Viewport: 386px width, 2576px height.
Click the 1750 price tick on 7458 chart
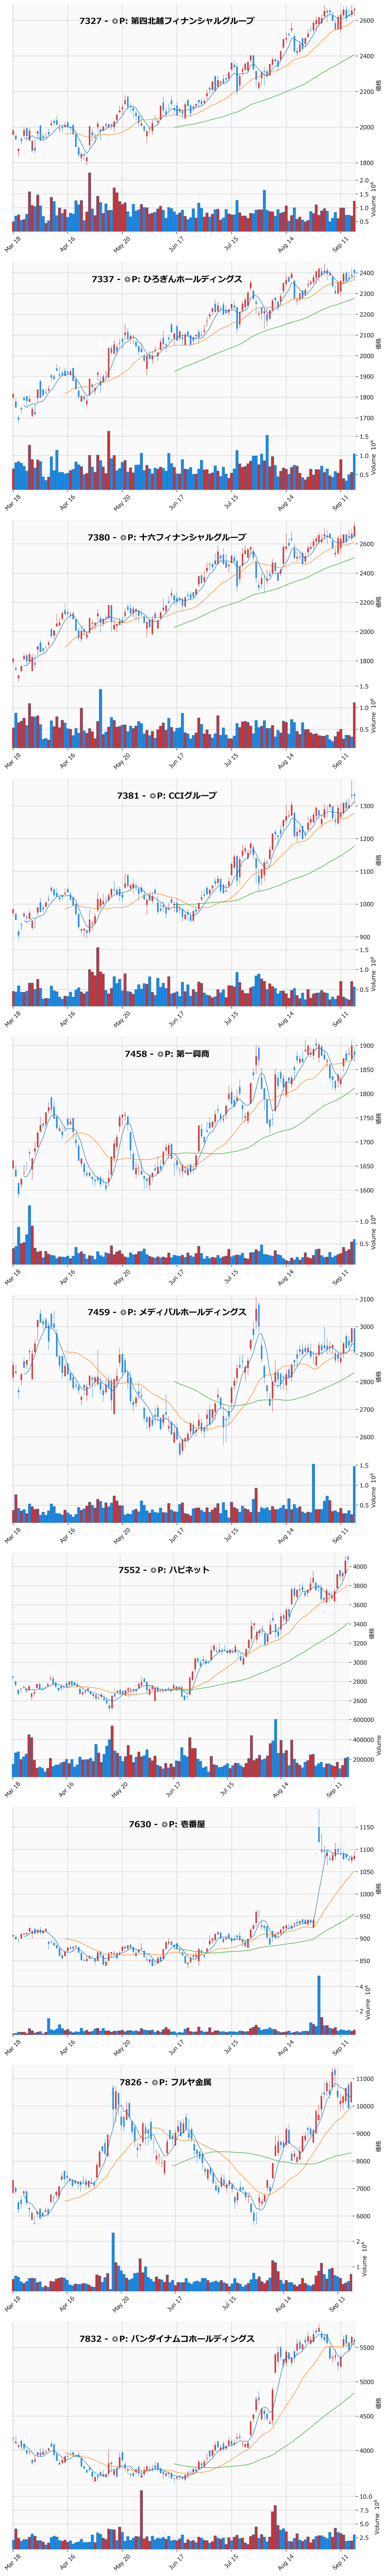coord(367,1118)
